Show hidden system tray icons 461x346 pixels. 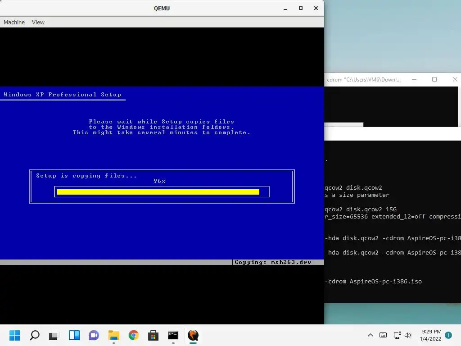click(x=371, y=335)
